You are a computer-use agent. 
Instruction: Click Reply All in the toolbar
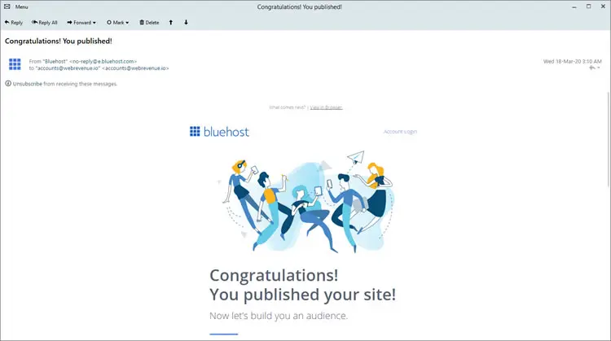click(44, 23)
